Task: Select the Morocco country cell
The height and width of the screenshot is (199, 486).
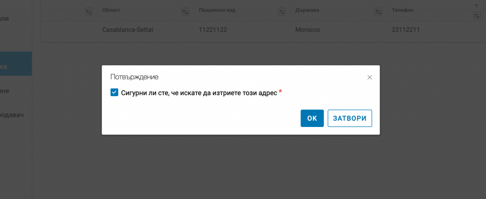Action: tap(308, 30)
